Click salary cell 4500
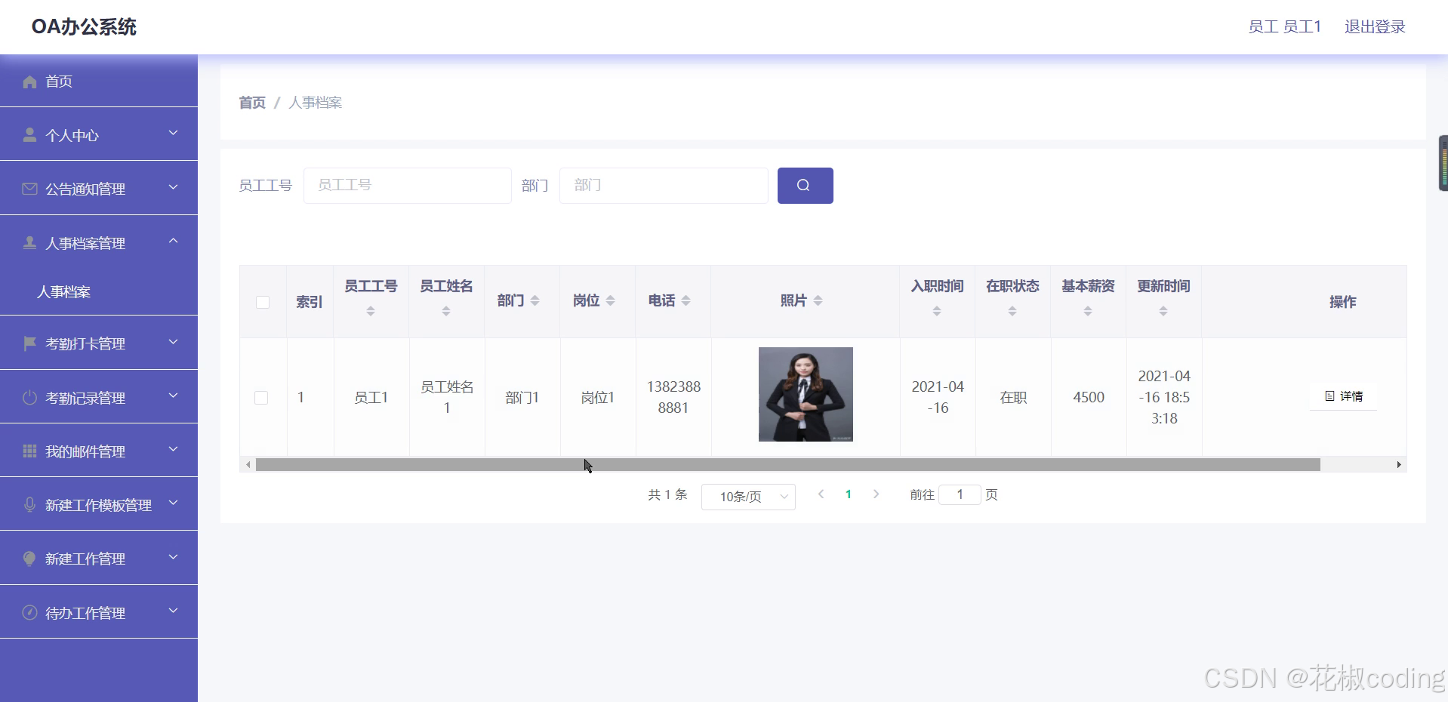 point(1089,397)
